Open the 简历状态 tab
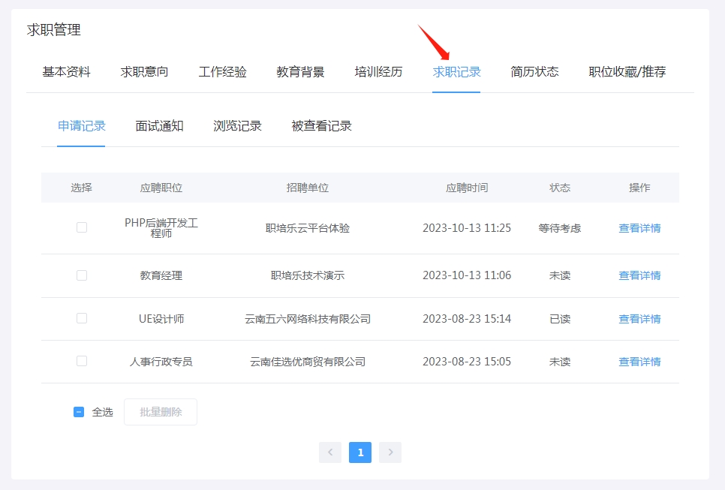The image size is (725, 490). click(x=534, y=71)
